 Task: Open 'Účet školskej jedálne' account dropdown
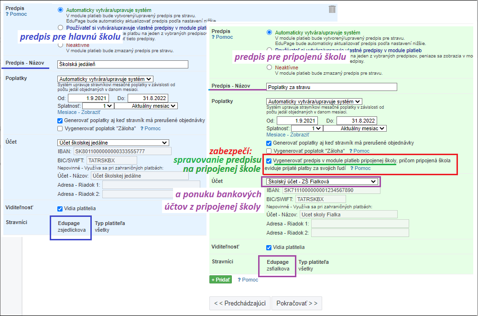pos(113,143)
